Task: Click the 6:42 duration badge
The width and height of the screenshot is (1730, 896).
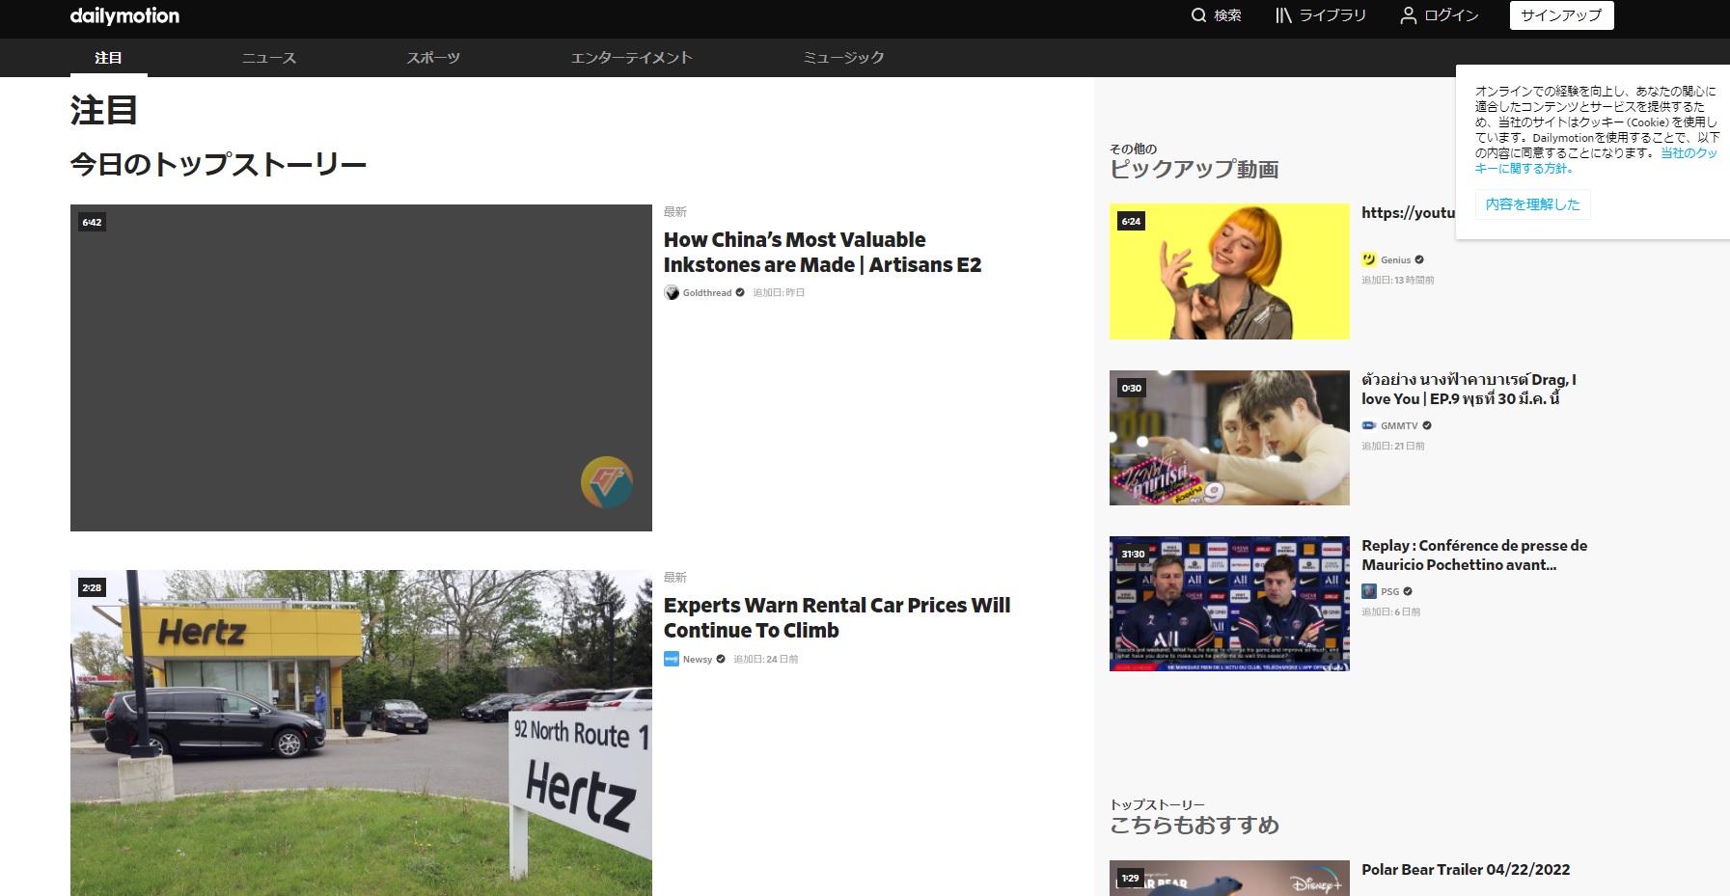Action: point(92,223)
